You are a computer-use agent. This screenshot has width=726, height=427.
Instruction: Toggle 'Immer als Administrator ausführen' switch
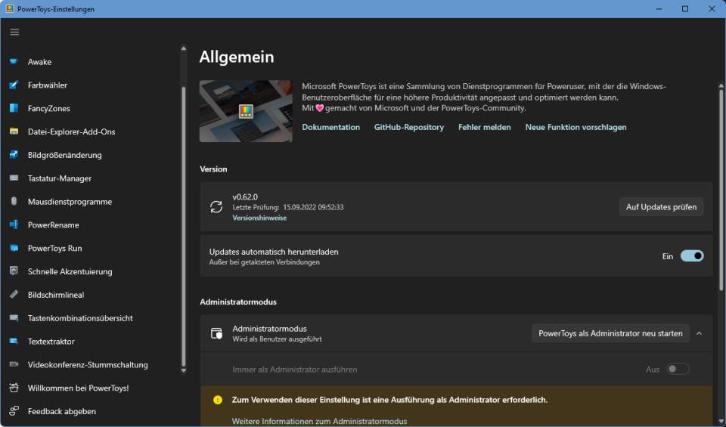coord(678,370)
